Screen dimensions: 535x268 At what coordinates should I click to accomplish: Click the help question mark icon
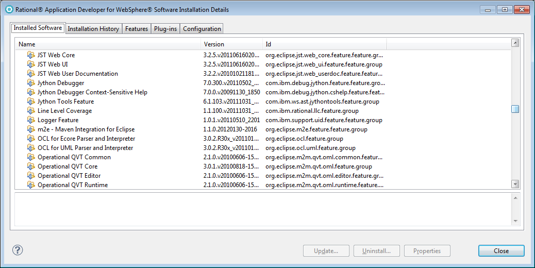(18, 250)
